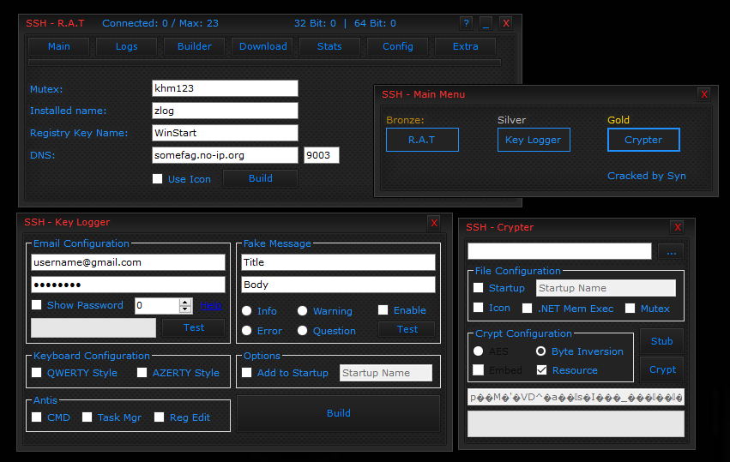Click the grey status box beside Email Test
The width and height of the screenshot is (730, 462).
pos(94,327)
